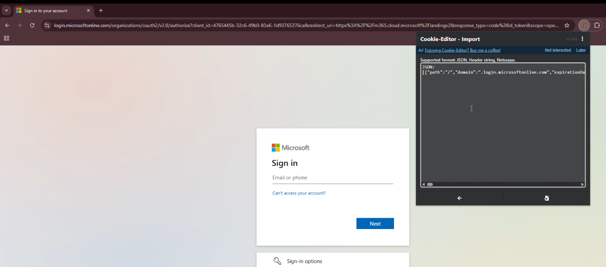Confirm cookie import with the import icon
This screenshot has height=267, width=606.
point(546,198)
